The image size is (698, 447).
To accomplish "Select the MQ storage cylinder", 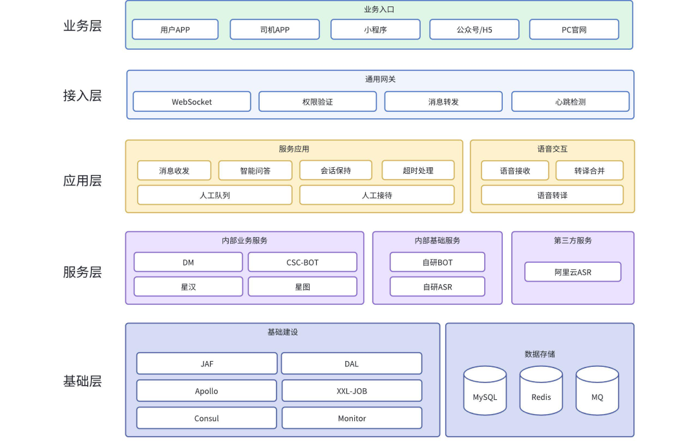I will point(597,391).
